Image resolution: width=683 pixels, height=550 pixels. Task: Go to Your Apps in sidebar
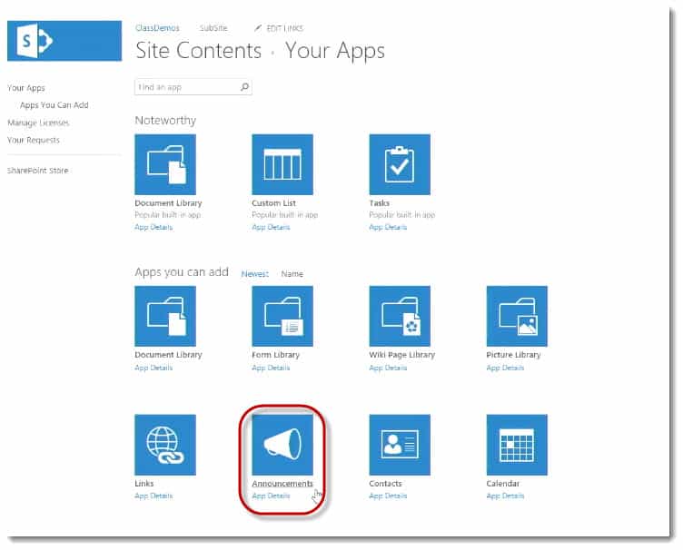(x=26, y=88)
